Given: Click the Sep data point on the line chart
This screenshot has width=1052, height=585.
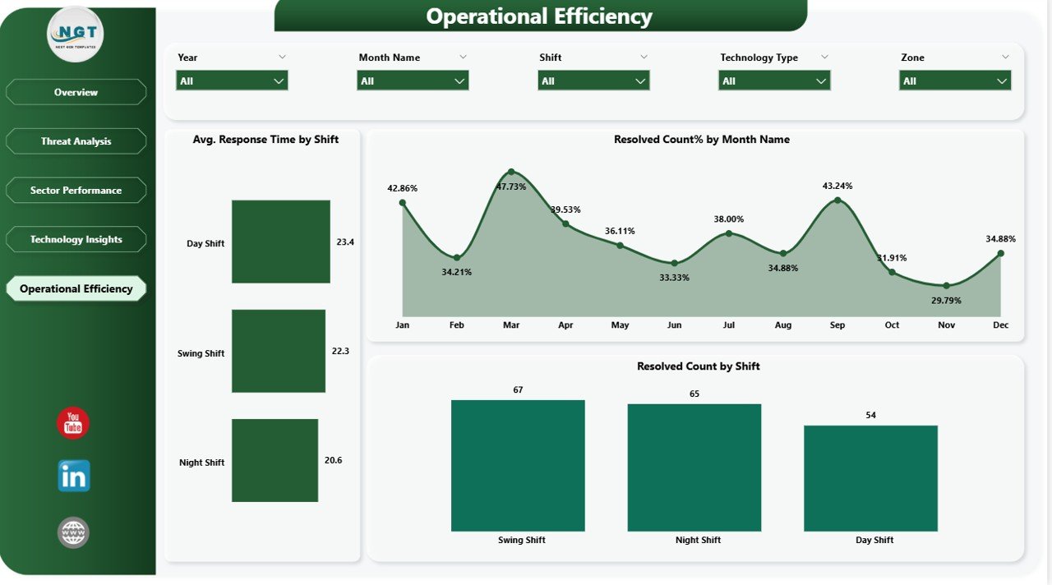Looking at the screenshot, I should pyautogui.click(x=837, y=199).
